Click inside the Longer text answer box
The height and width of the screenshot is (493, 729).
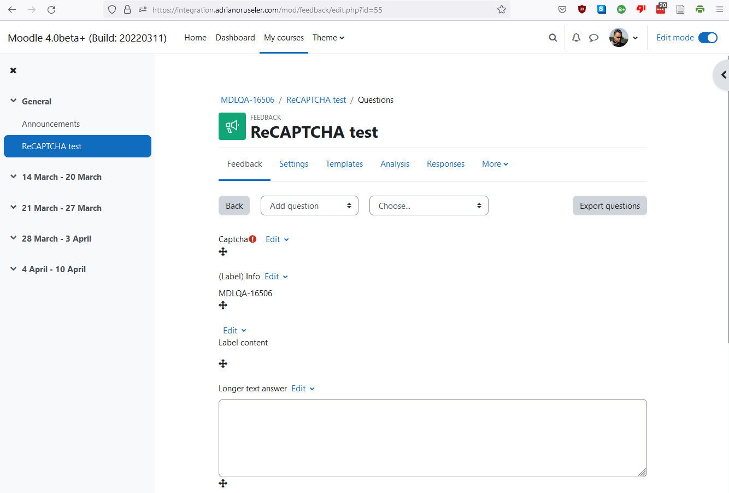[x=433, y=438]
